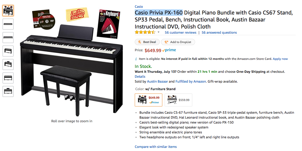Image resolution: width=302 pixels, height=151 pixels.
Task: Select the $649.99 Furniture Stand option
Action: (x=148, y=100)
